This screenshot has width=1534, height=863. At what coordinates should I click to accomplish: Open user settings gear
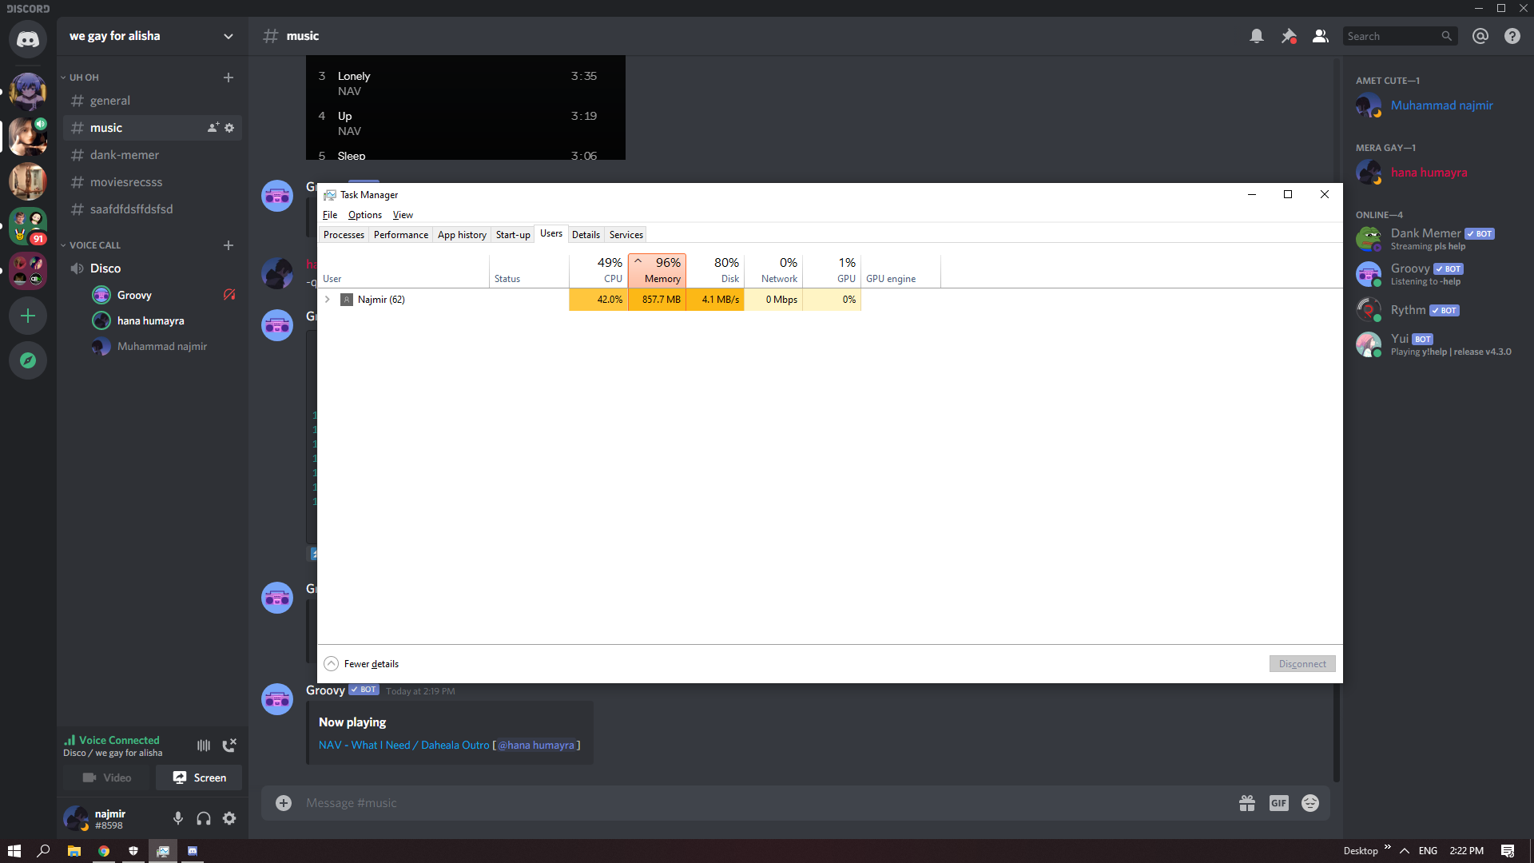pos(229,818)
